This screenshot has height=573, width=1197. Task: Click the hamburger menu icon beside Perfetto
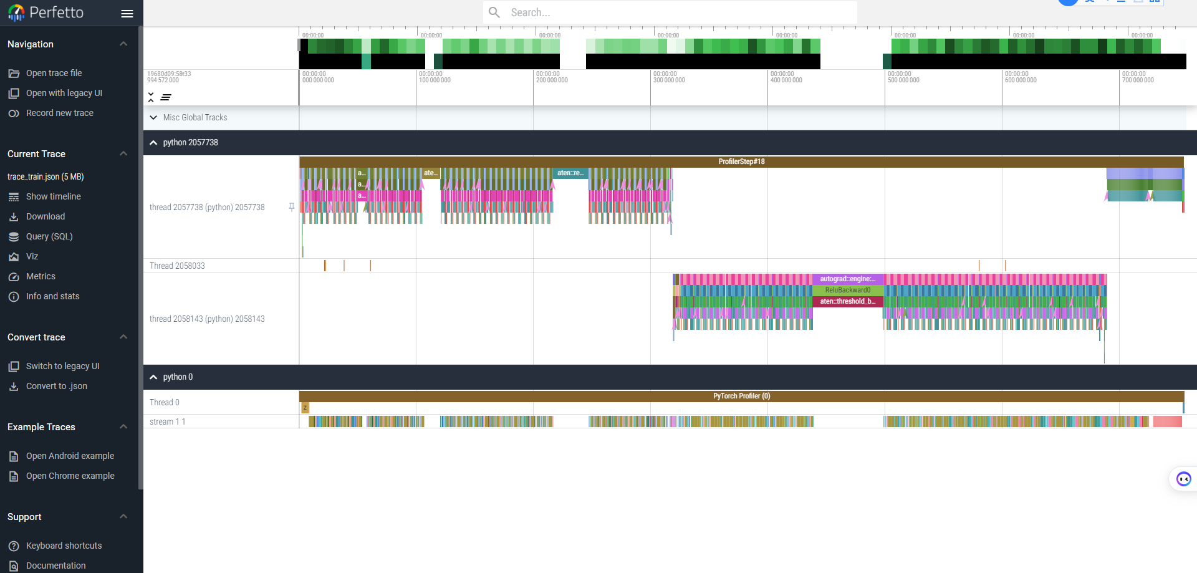[127, 13]
